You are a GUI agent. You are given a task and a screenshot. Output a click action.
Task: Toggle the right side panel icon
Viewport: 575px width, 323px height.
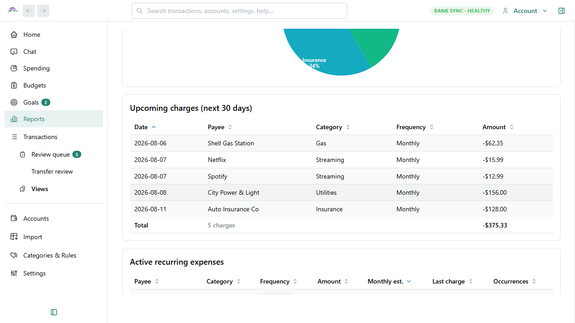(562, 11)
